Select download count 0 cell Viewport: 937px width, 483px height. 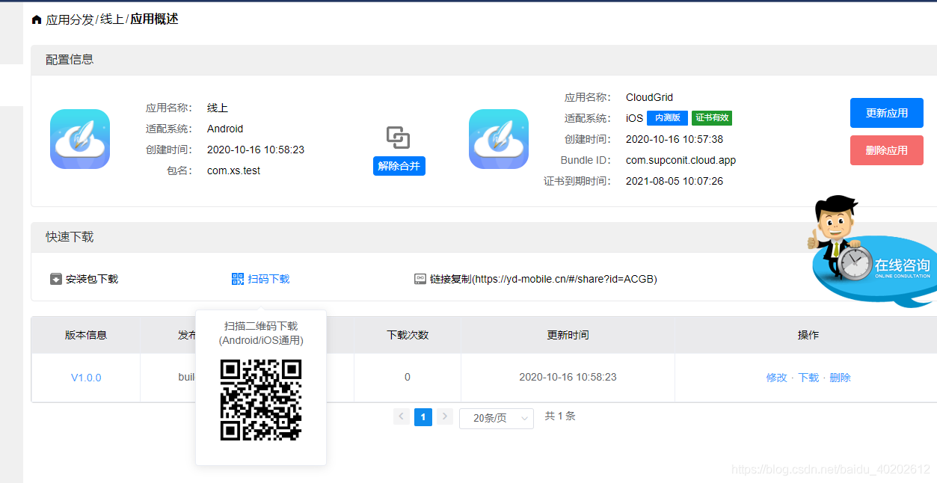click(x=408, y=377)
